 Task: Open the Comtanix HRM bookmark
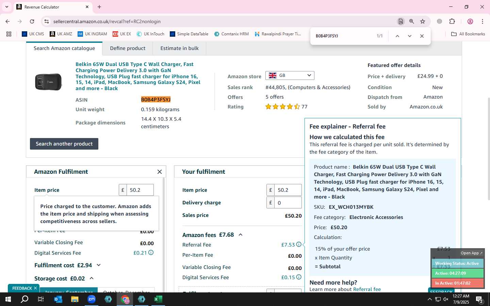[231, 34]
